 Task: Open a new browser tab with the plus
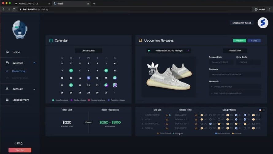click(94, 3)
